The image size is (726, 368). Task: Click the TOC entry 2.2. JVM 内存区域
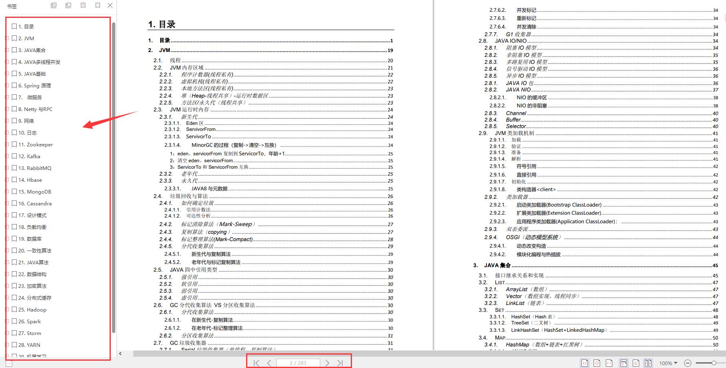[273, 68]
